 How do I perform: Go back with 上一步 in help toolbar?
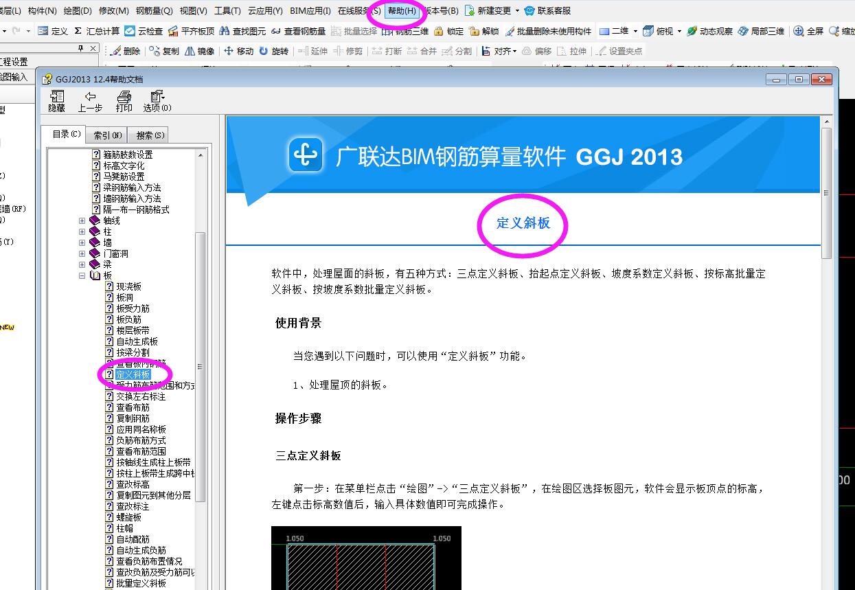[x=90, y=101]
